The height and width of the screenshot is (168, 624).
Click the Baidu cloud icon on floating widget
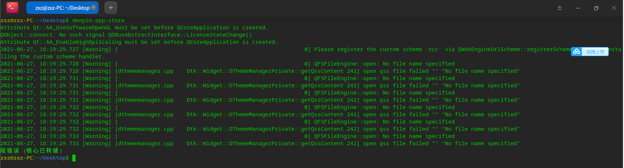tap(576, 52)
